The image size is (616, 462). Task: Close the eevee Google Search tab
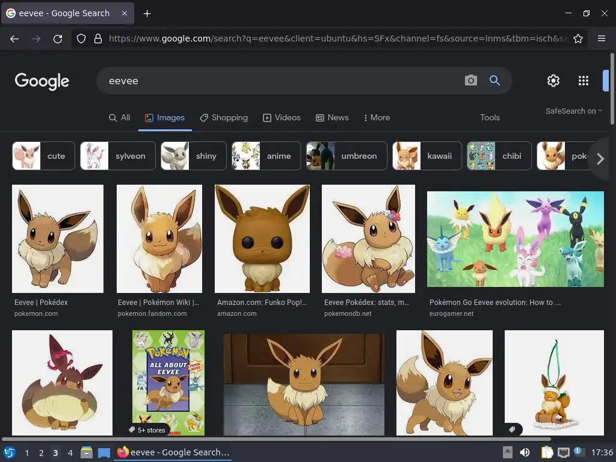click(x=124, y=13)
